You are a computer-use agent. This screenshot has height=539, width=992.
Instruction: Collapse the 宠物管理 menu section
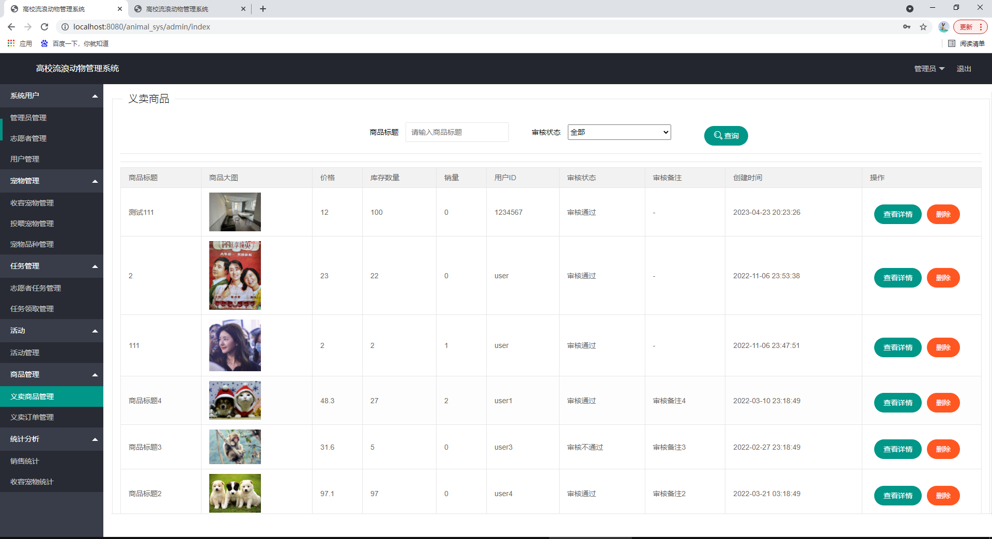point(52,181)
